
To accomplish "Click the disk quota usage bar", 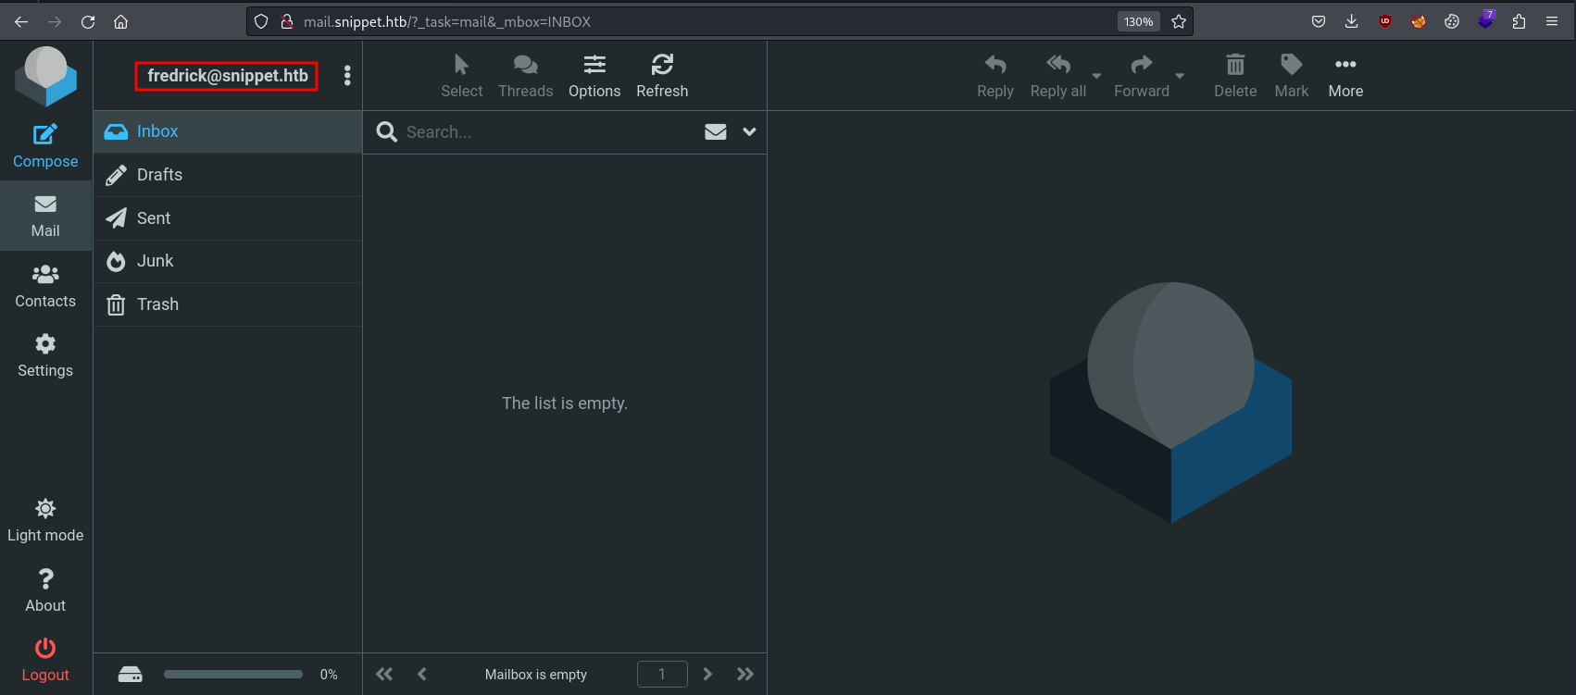I will click(x=233, y=675).
